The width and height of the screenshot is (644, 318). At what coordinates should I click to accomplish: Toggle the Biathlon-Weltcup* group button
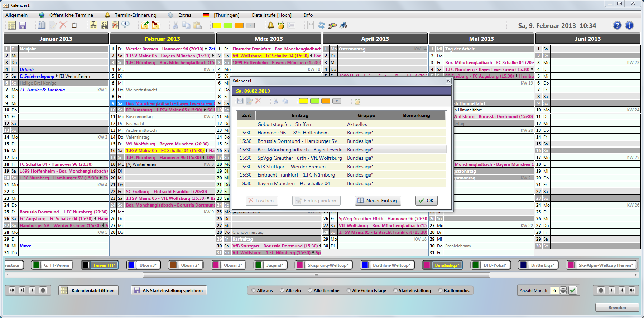387,265
